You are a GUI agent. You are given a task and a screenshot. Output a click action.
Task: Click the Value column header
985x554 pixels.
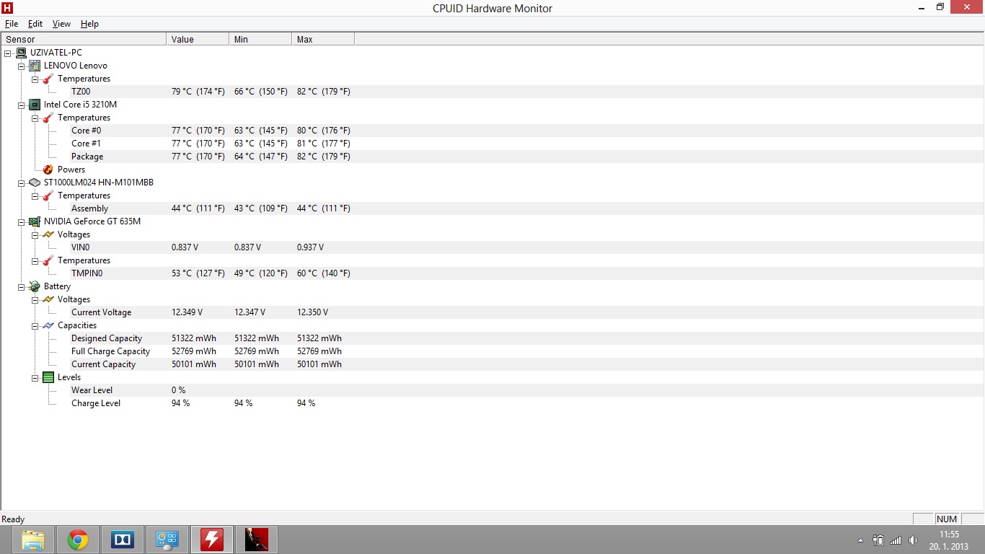click(x=198, y=39)
